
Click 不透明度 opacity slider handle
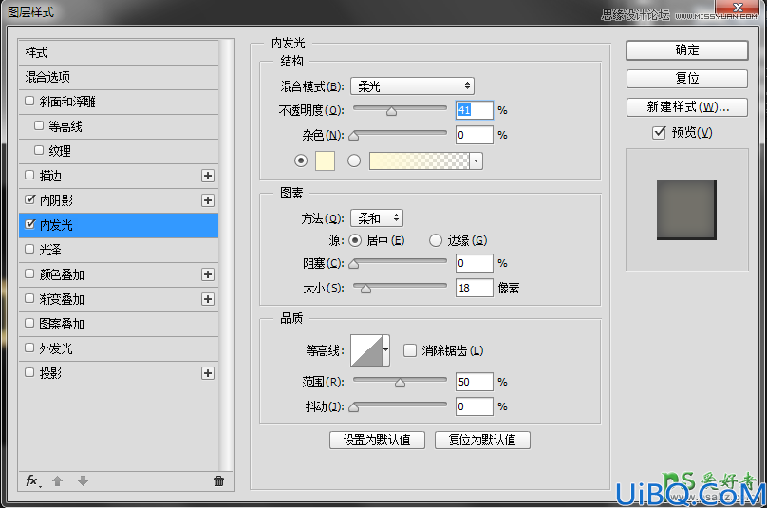coord(391,112)
